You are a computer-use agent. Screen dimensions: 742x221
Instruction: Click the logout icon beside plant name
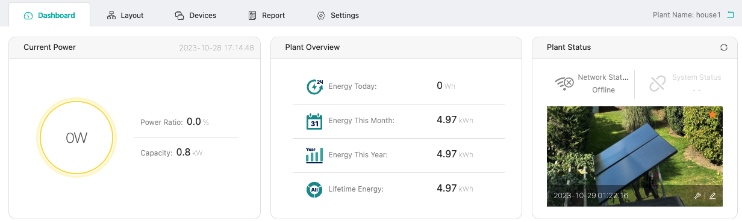click(x=731, y=15)
